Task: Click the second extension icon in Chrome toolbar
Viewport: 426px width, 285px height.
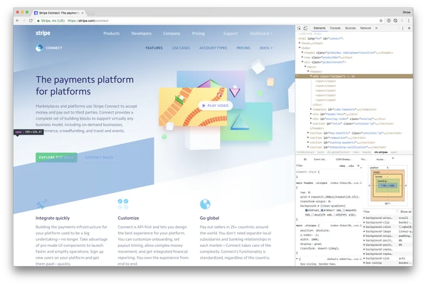Action: (395, 21)
